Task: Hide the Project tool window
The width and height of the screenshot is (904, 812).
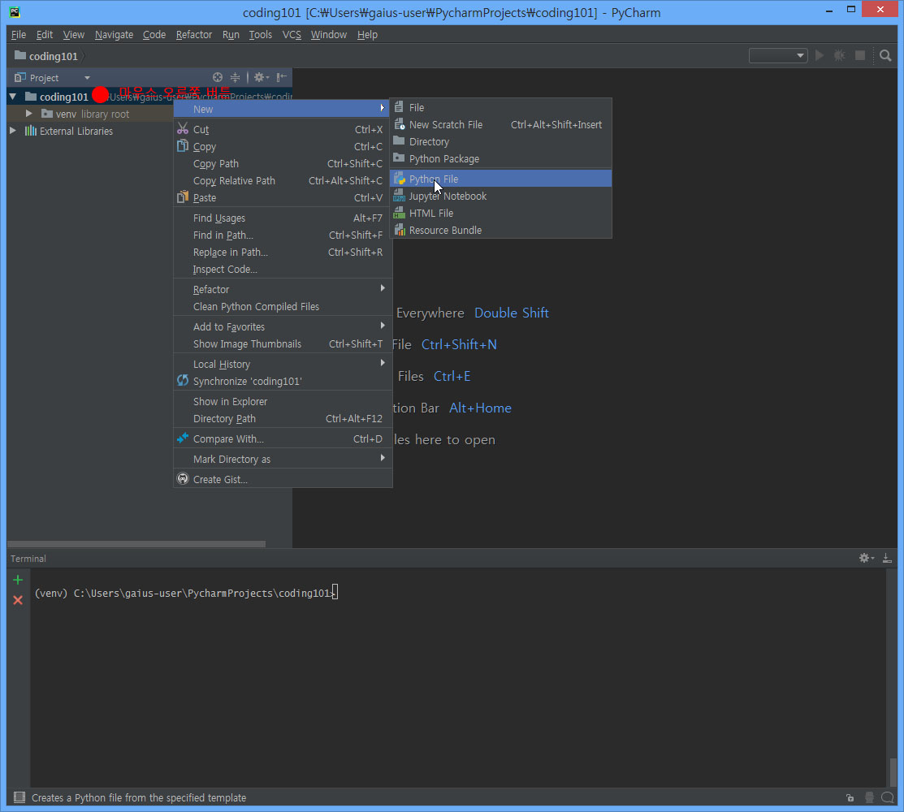Action: tap(282, 77)
